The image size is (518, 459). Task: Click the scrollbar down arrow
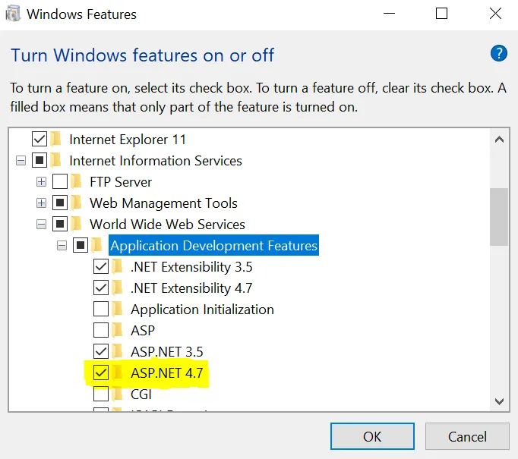499,401
